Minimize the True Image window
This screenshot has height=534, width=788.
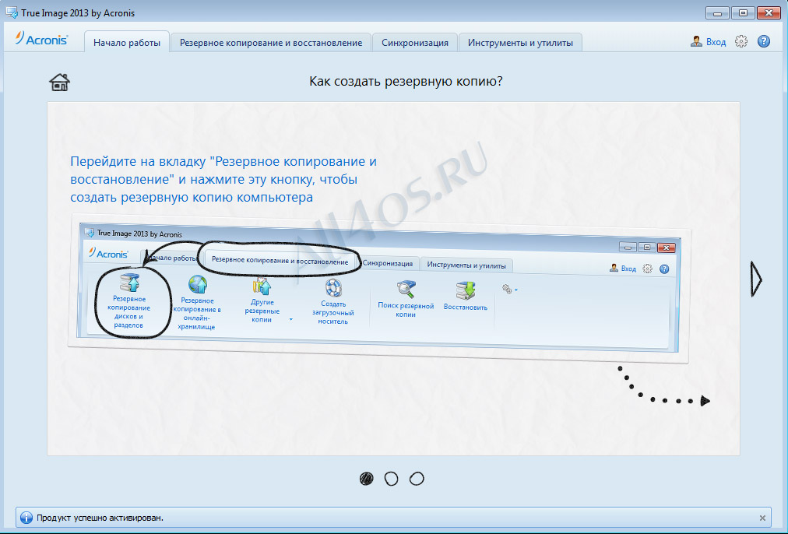[x=717, y=12]
